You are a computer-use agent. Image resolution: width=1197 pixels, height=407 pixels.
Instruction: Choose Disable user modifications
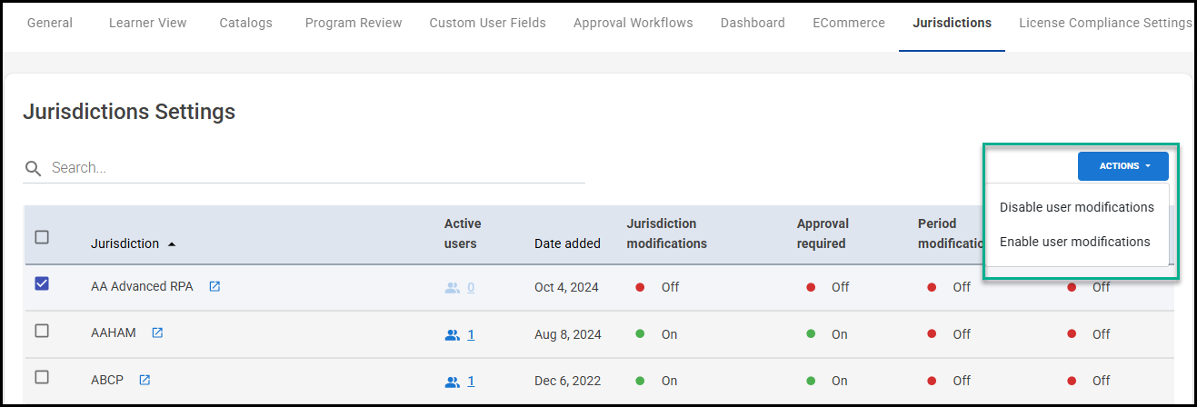point(1076,207)
